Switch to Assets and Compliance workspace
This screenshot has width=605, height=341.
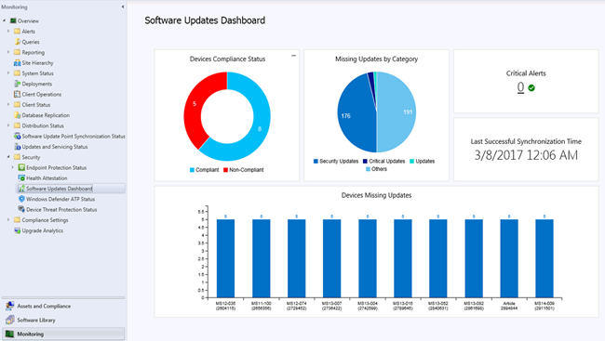coord(44,306)
